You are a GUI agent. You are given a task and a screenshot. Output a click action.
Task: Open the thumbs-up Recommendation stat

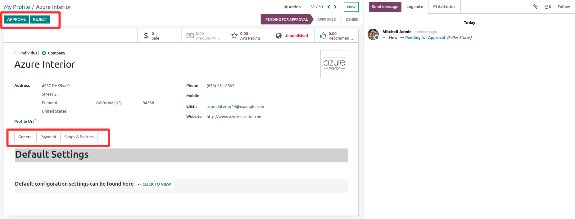click(323, 36)
